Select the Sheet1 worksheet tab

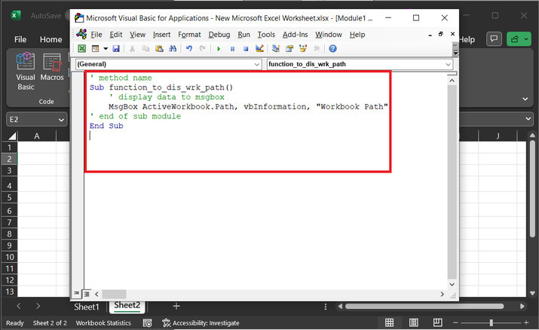[x=86, y=307]
